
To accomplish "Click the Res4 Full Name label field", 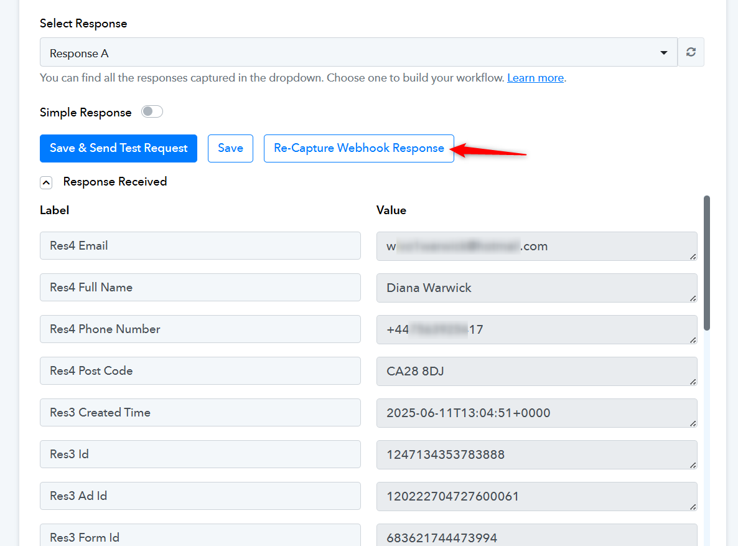I will coord(200,288).
